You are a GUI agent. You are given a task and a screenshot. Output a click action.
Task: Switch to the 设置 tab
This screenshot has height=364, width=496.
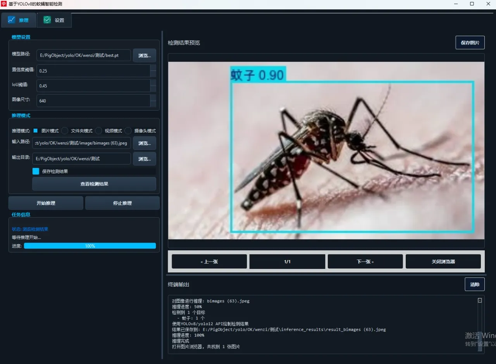(54, 20)
